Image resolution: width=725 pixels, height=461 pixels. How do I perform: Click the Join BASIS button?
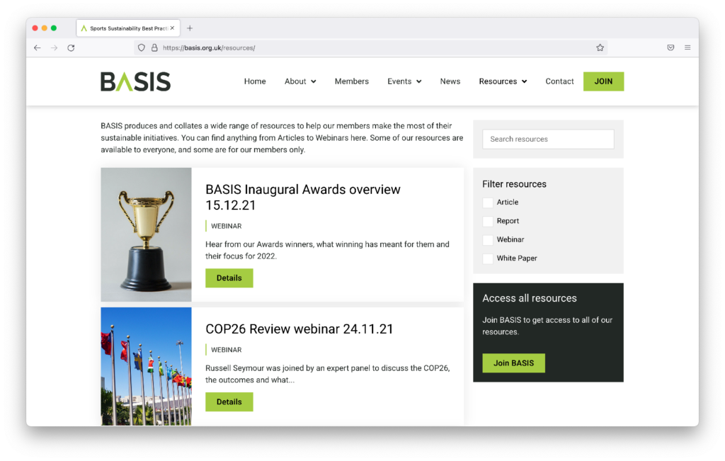click(x=513, y=363)
